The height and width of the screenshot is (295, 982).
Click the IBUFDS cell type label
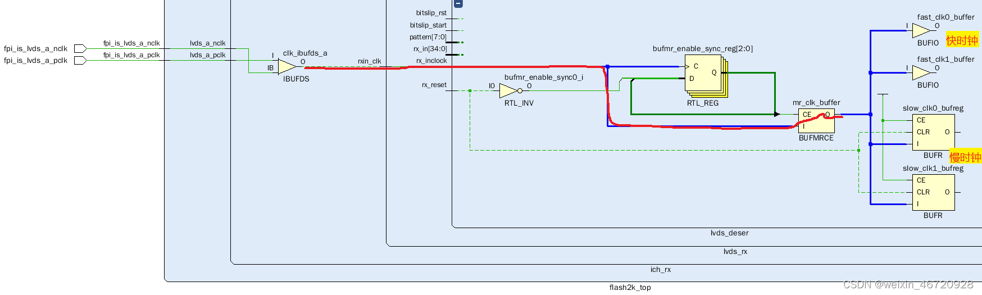coord(296,79)
